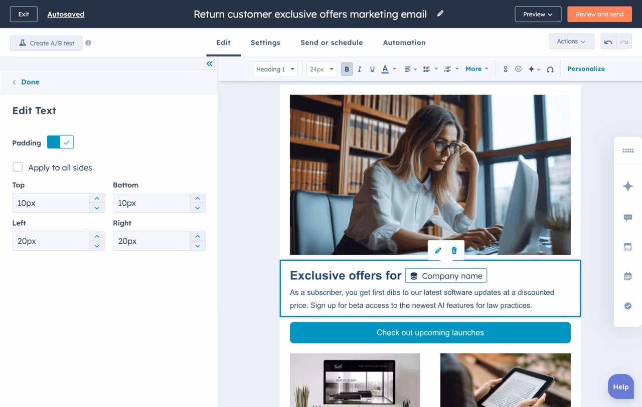Open the Personalize link
The width and height of the screenshot is (642, 407).
(586, 69)
